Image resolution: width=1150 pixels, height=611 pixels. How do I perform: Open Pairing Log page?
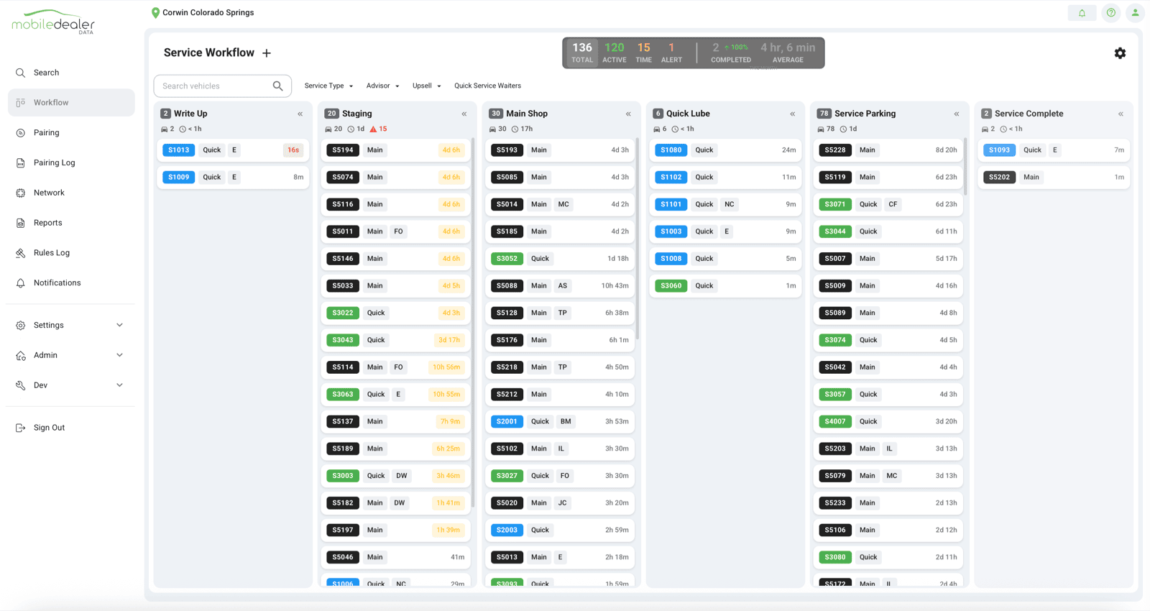tap(54, 163)
